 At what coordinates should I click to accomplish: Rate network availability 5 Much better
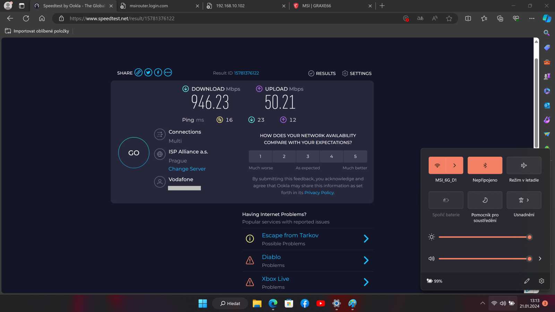coord(355,156)
